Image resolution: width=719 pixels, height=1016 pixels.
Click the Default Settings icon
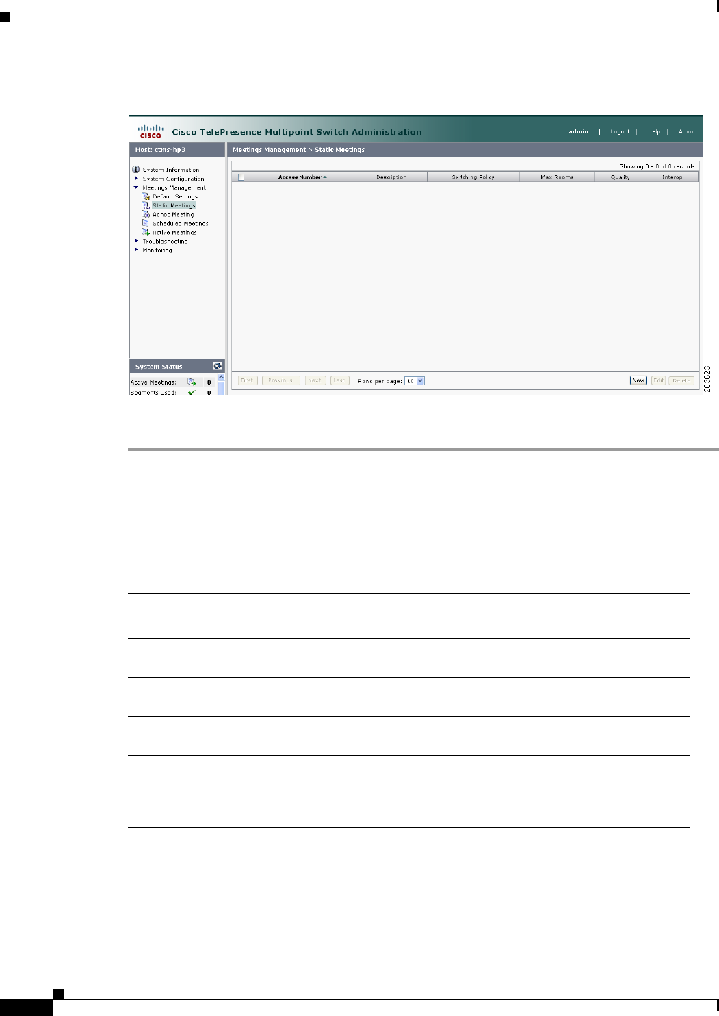[146, 196]
